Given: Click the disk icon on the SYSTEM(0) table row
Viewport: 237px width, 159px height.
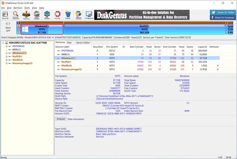Looking at the screenshot, I should 59,51.
